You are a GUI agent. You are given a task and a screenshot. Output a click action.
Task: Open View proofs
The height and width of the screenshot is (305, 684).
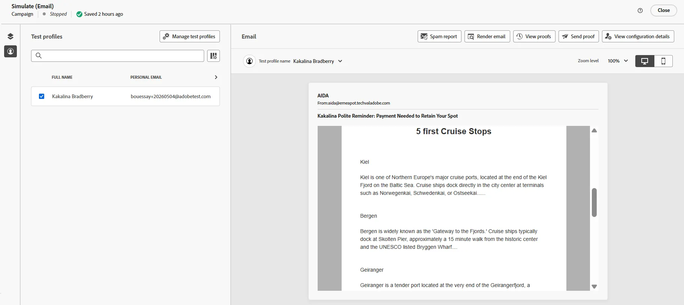tap(534, 36)
